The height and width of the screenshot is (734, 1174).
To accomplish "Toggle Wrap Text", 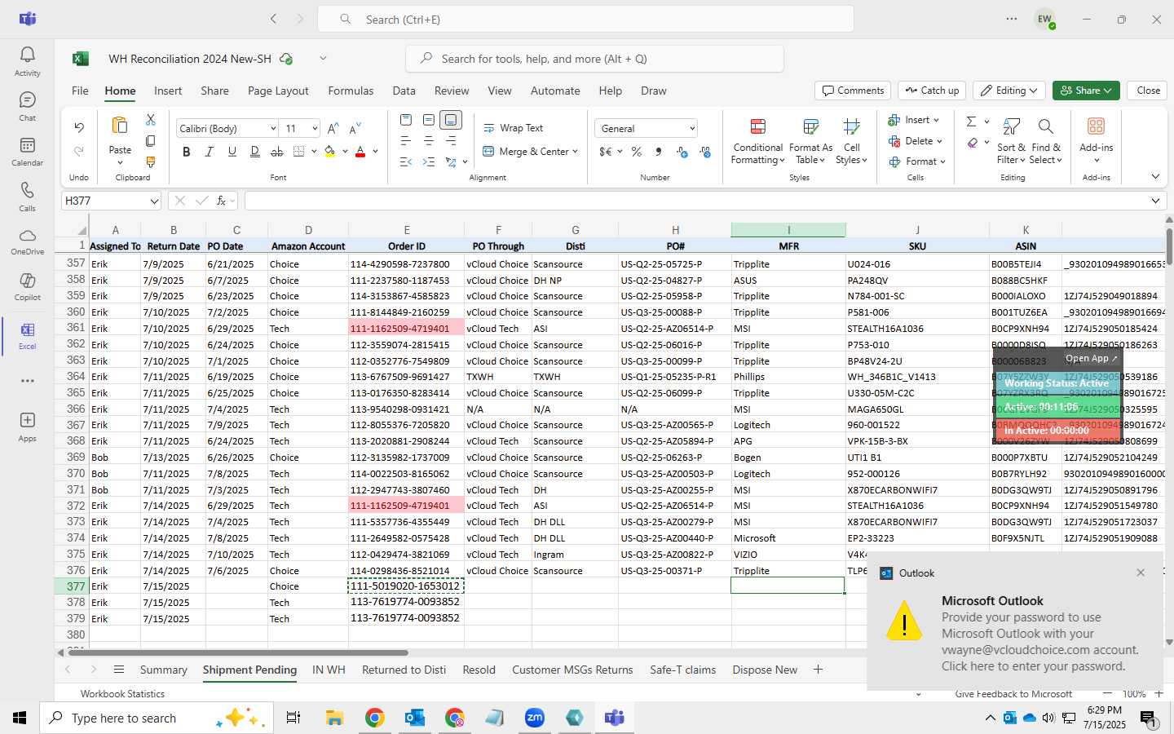I will click(514, 128).
